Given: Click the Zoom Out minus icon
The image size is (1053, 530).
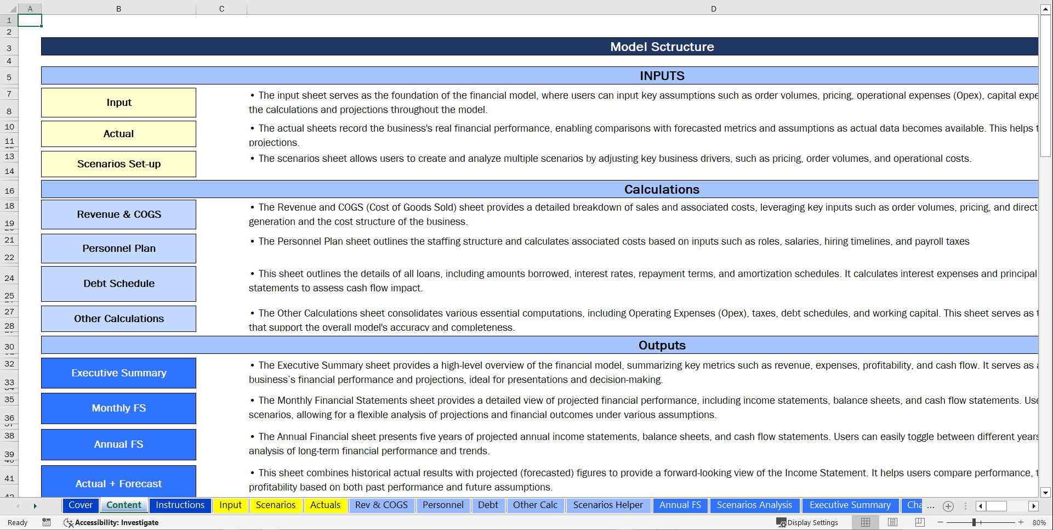Looking at the screenshot, I should [940, 522].
